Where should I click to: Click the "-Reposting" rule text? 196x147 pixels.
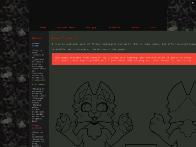38,139
